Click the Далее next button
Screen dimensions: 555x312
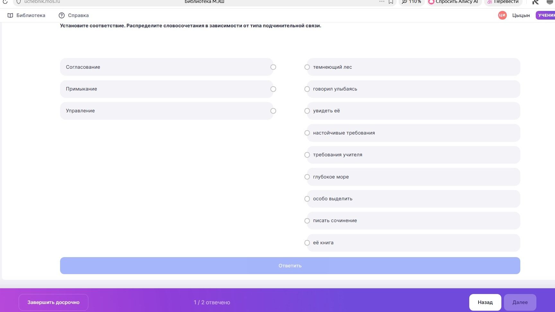pos(520,302)
